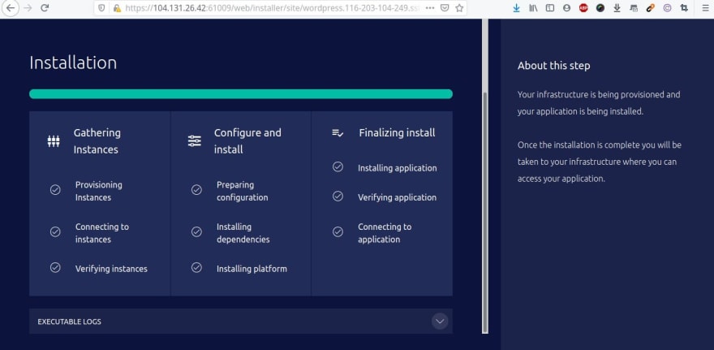Click the Gathering Instances title
The height and width of the screenshot is (350, 714).
(97, 141)
